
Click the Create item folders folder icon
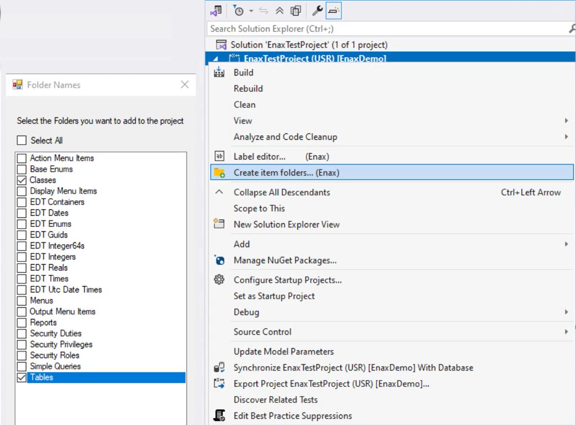click(x=219, y=172)
